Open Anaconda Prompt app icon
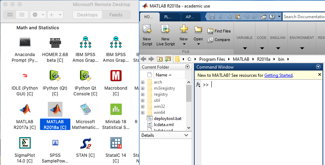The image size is (325, 165). click(x=25, y=42)
